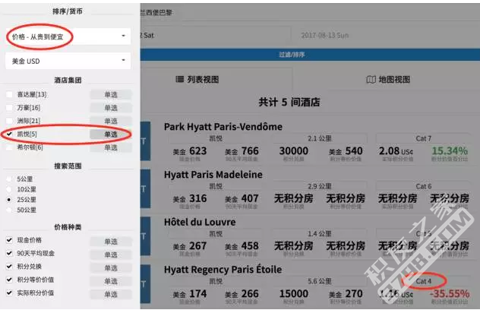The height and width of the screenshot is (310, 480).
Task: Switch to 地图视图 map view tab
Action: [387, 79]
